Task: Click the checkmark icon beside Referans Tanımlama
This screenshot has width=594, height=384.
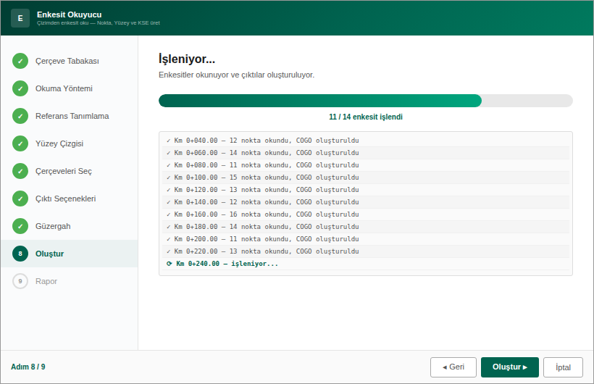Action: coord(20,116)
